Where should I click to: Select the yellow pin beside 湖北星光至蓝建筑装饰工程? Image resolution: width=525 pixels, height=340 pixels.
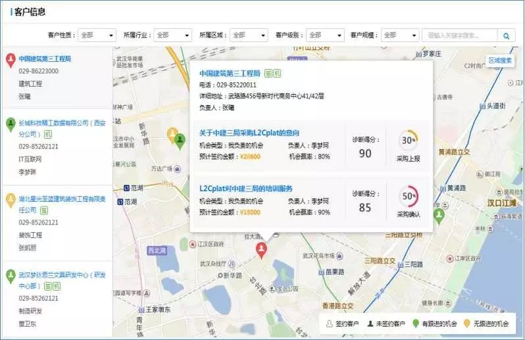click(x=11, y=201)
